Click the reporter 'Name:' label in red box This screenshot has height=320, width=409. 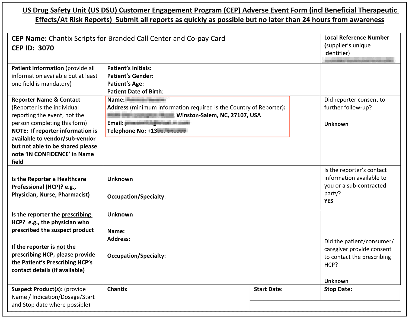point(116,99)
